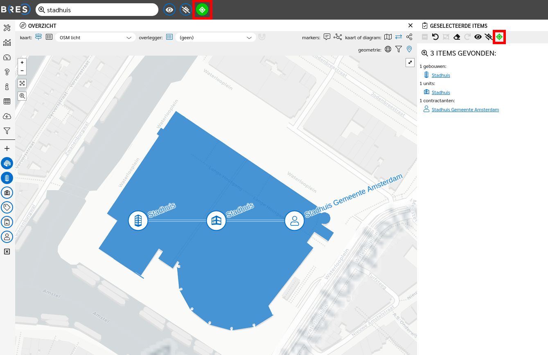548x355 pixels.
Task: Click the eraser icon in selected items toolbar
Action: (457, 37)
